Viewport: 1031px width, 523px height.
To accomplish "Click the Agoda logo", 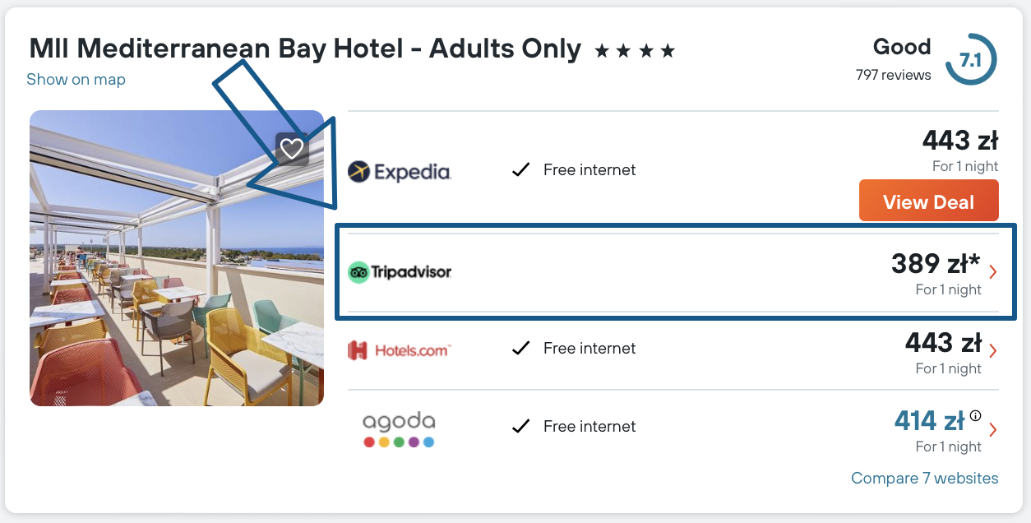I will pyautogui.click(x=399, y=430).
